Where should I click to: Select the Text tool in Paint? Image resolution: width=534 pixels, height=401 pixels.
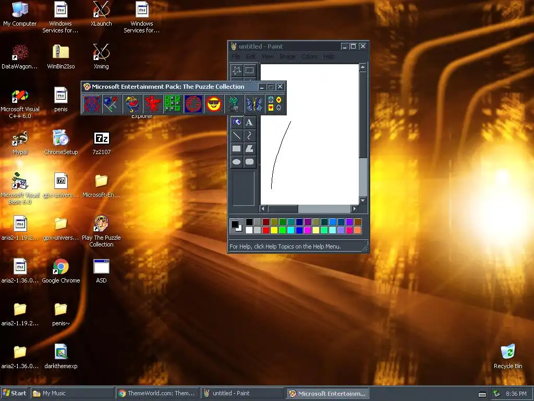pos(250,122)
